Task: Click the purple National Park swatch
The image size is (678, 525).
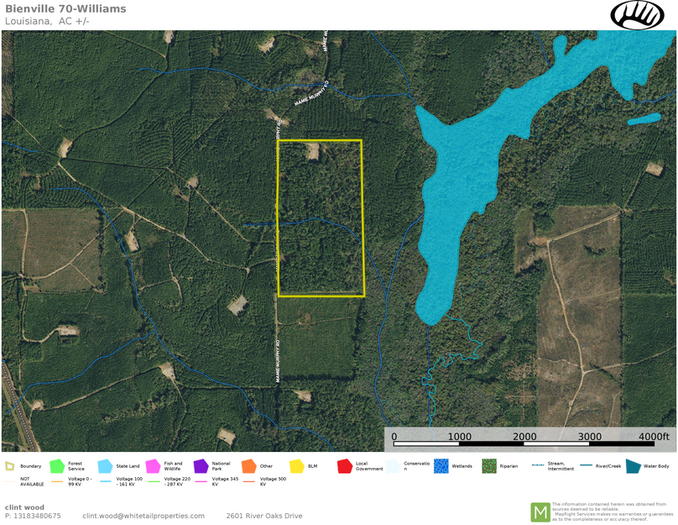Action: tap(201, 466)
